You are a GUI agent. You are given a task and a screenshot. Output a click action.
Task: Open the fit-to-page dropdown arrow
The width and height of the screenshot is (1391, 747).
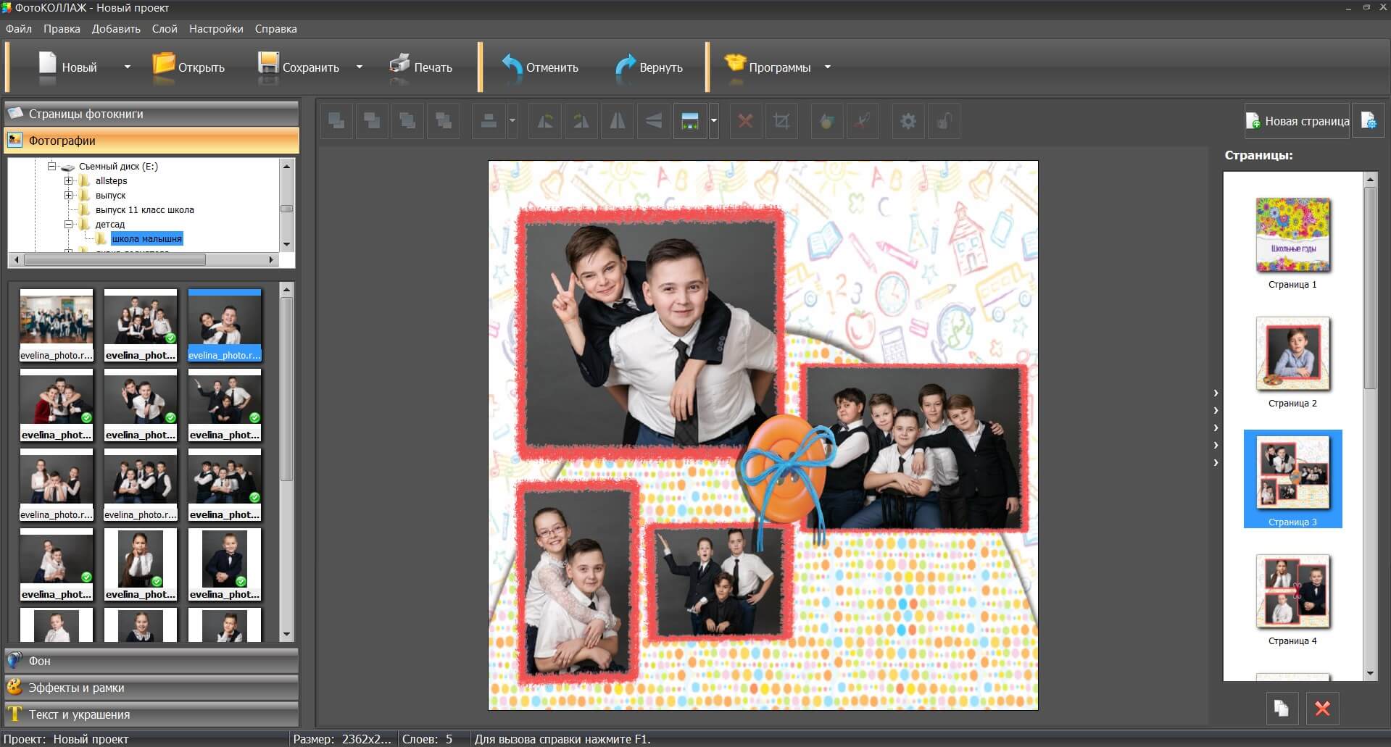[x=714, y=121]
